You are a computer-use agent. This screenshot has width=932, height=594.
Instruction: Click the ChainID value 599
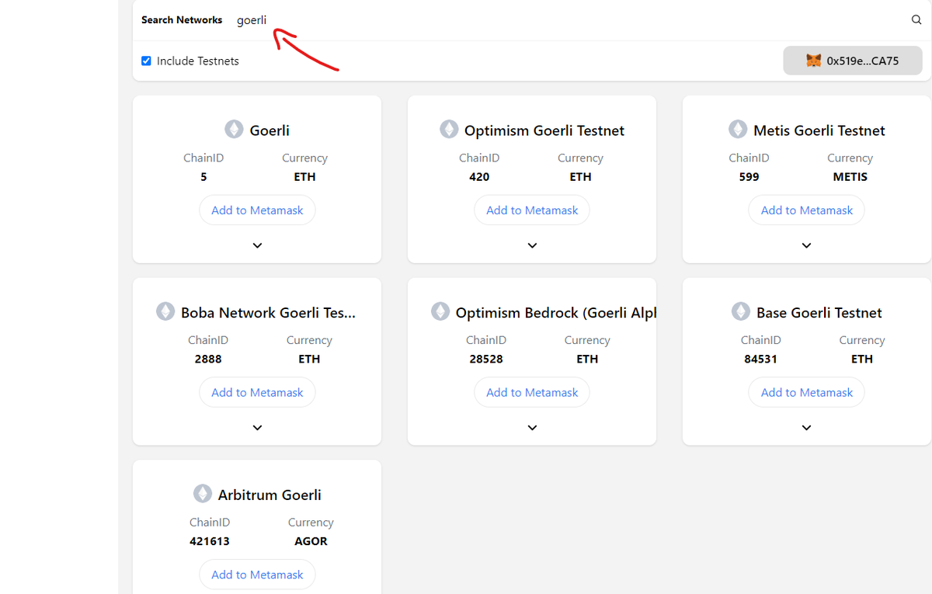tap(749, 177)
